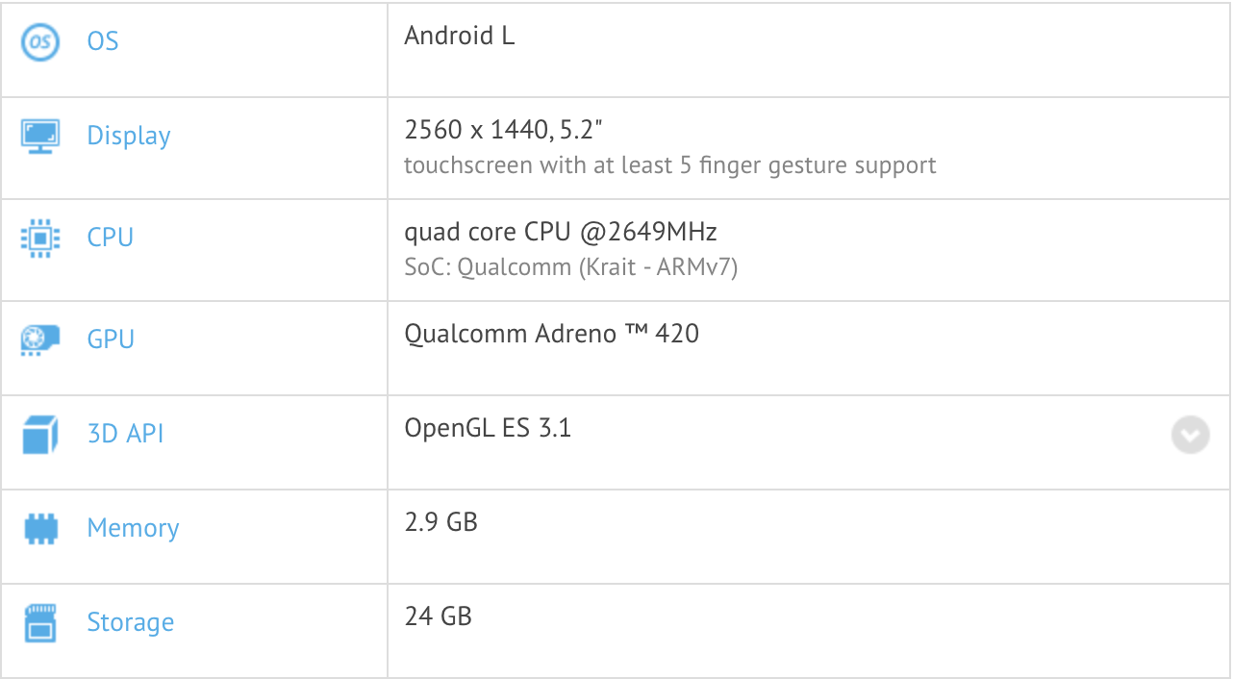
Task: Click the quad core CPU @2649MHz text
Action: [x=561, y=232]
